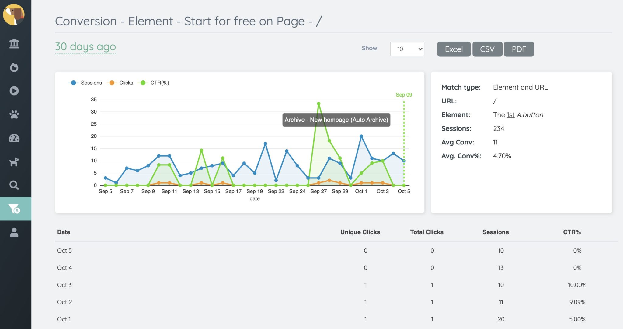Open the Show rows count dropdown
The width and height of the screenshot is (623, 329).
point(407,49)
